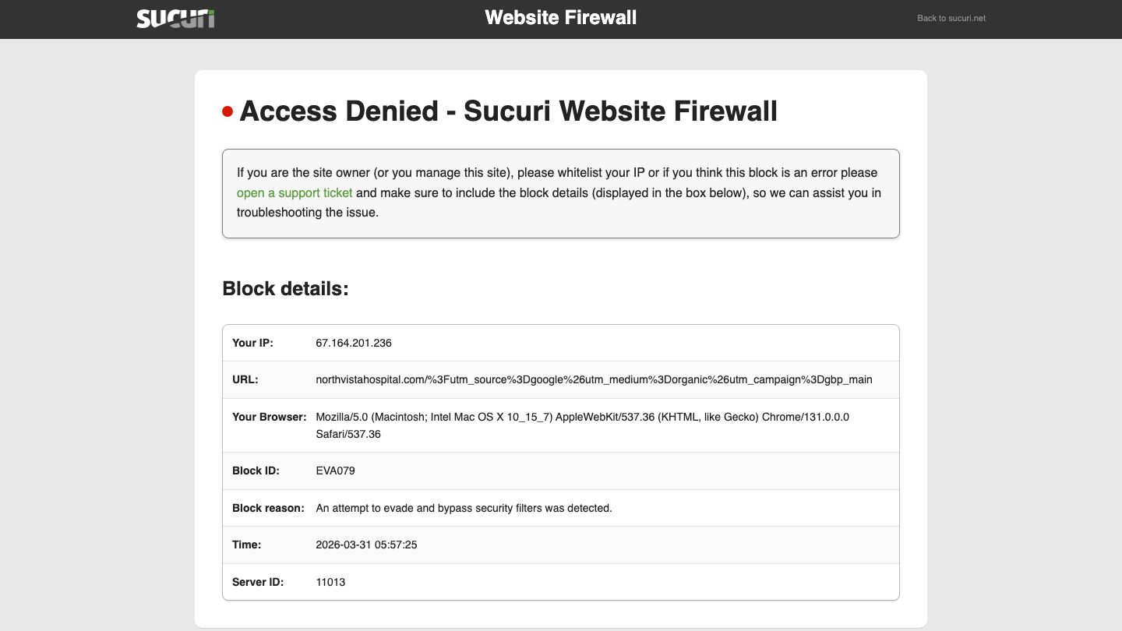Click the "URL:" row label
Image resolution: width=1122 pixels, height=631 pixels.
coord(245,380)
